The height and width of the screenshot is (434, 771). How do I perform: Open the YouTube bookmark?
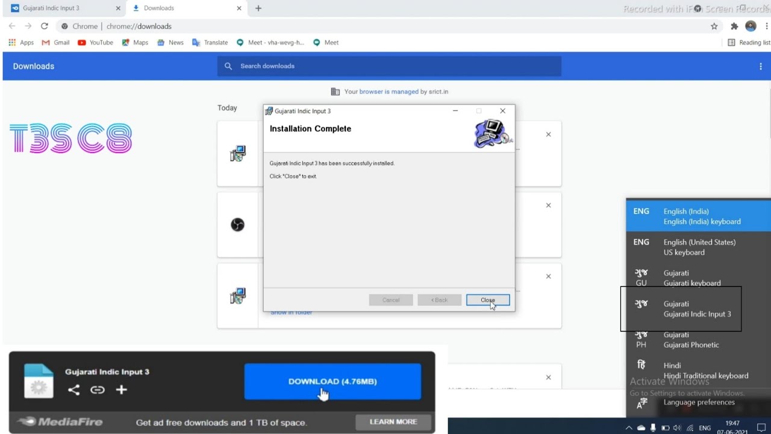[95, 42]
